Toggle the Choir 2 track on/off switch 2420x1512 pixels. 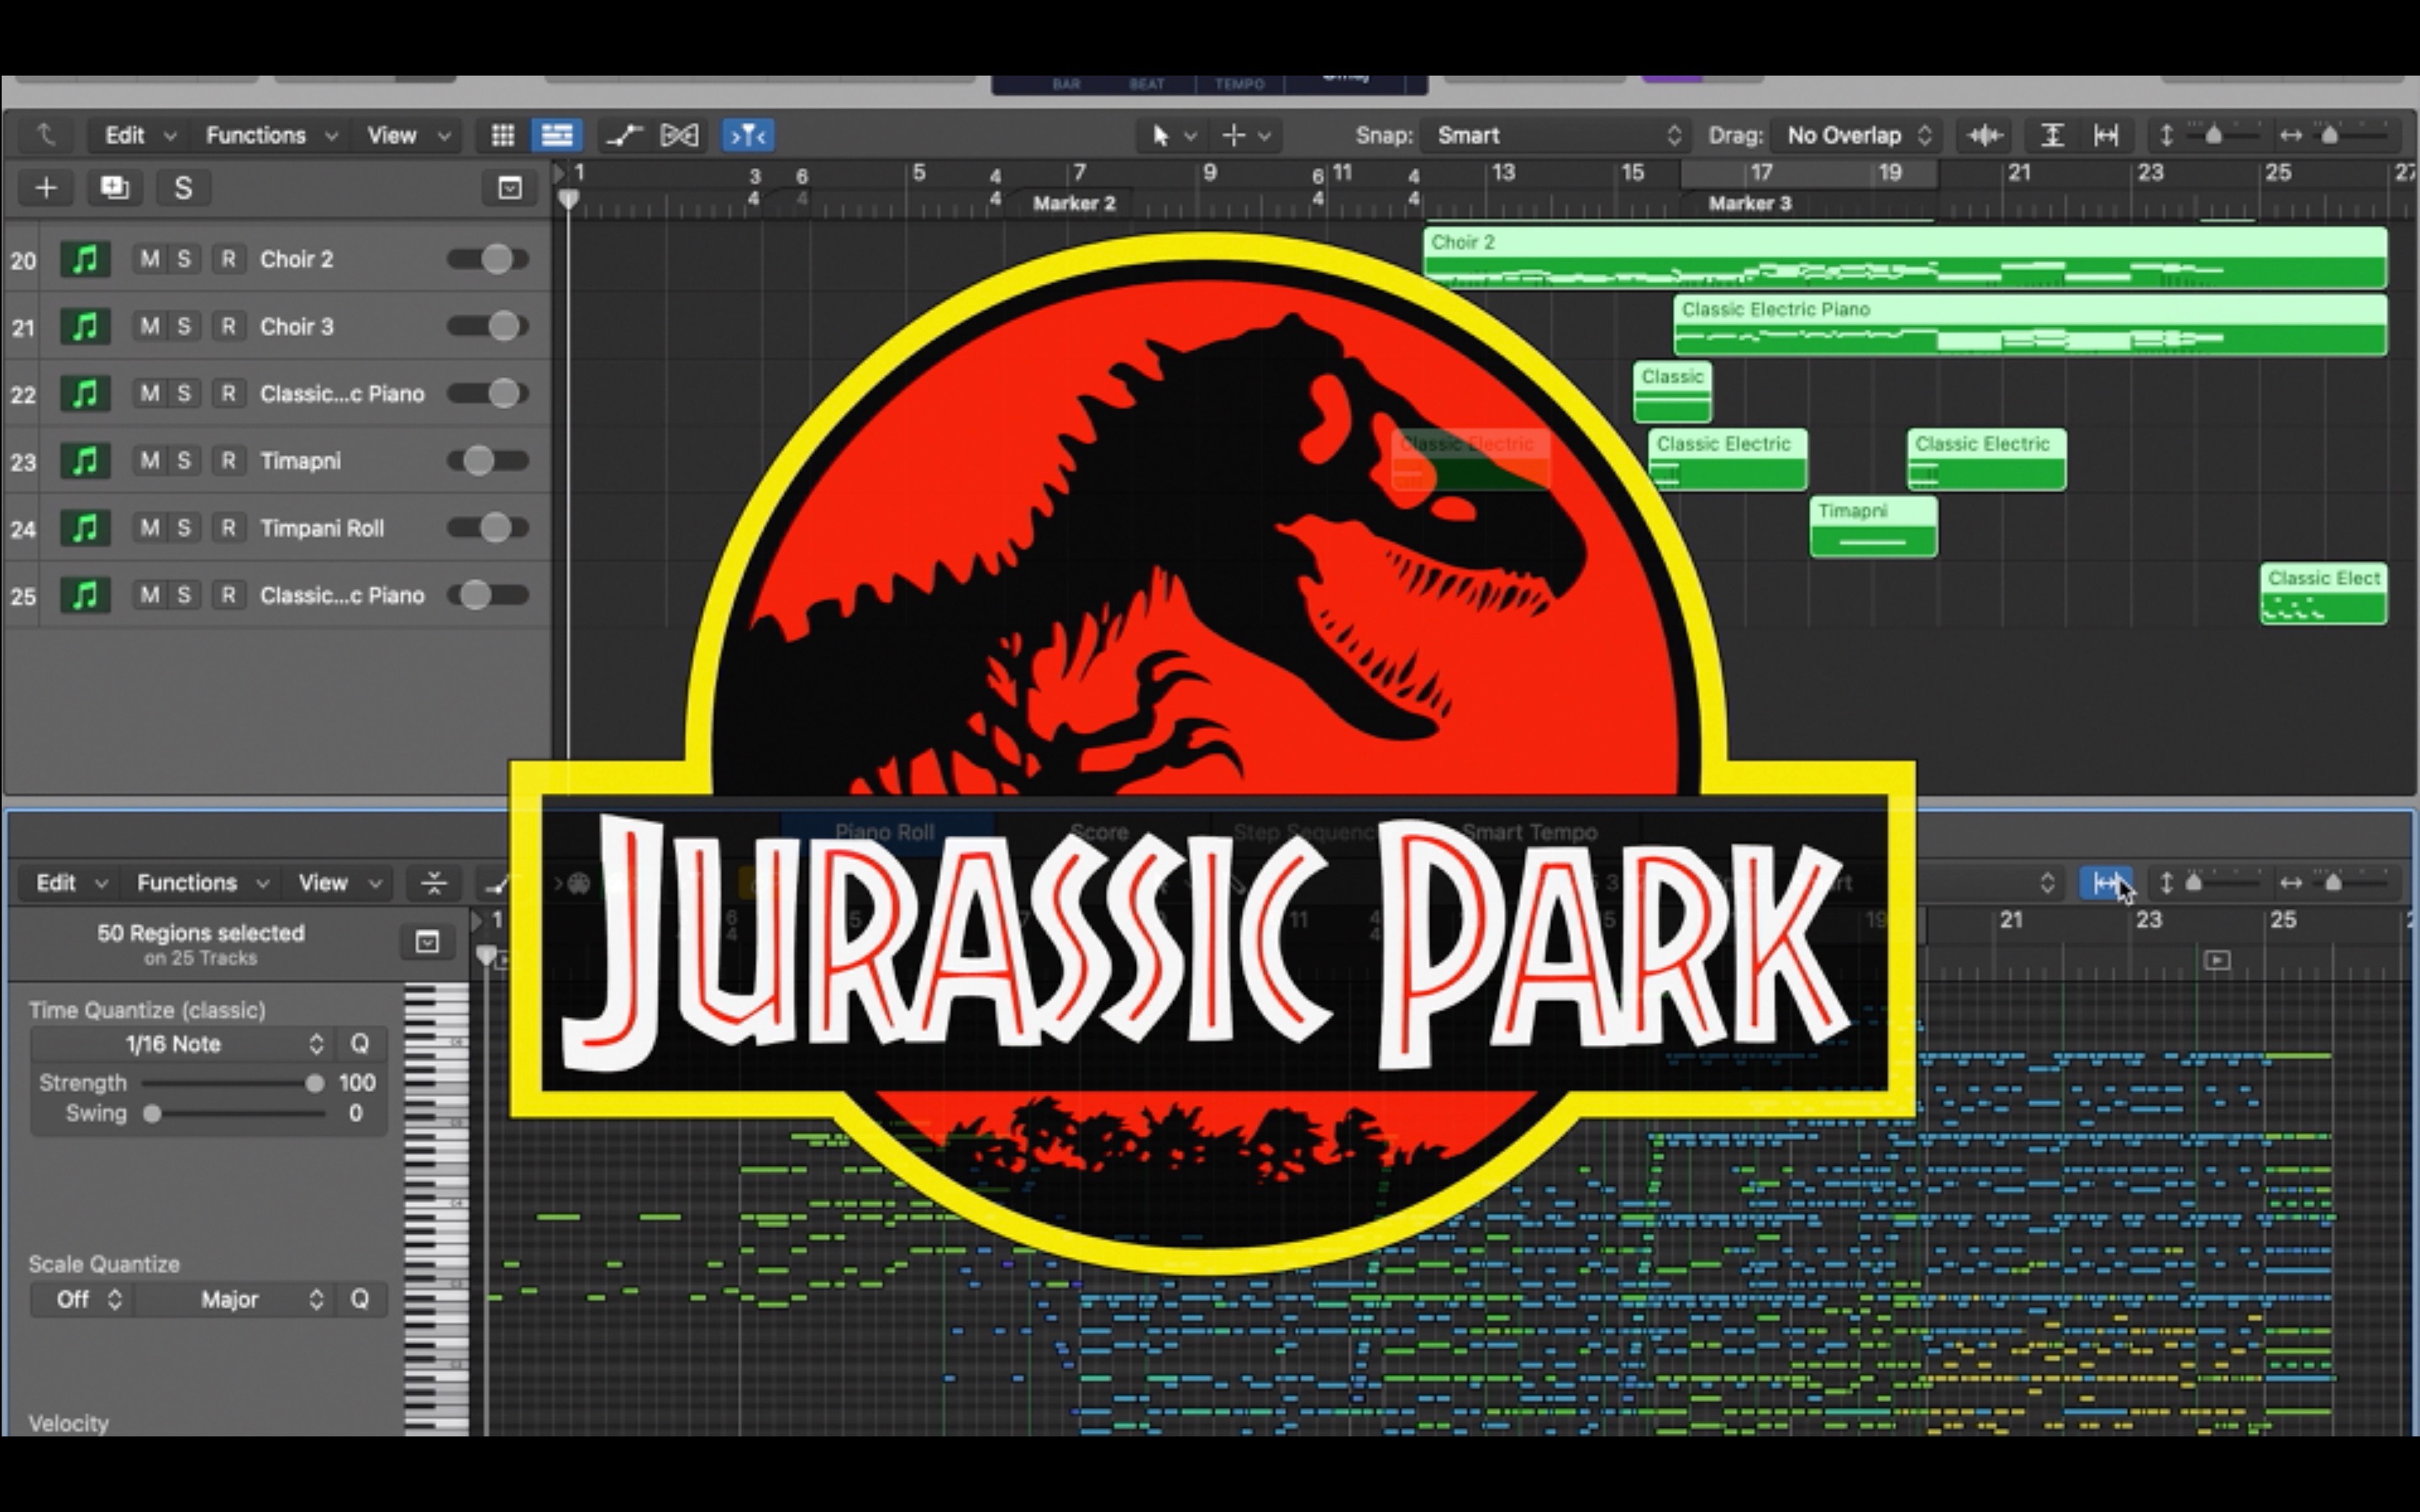pyautogui.click(x=488, y=260)
